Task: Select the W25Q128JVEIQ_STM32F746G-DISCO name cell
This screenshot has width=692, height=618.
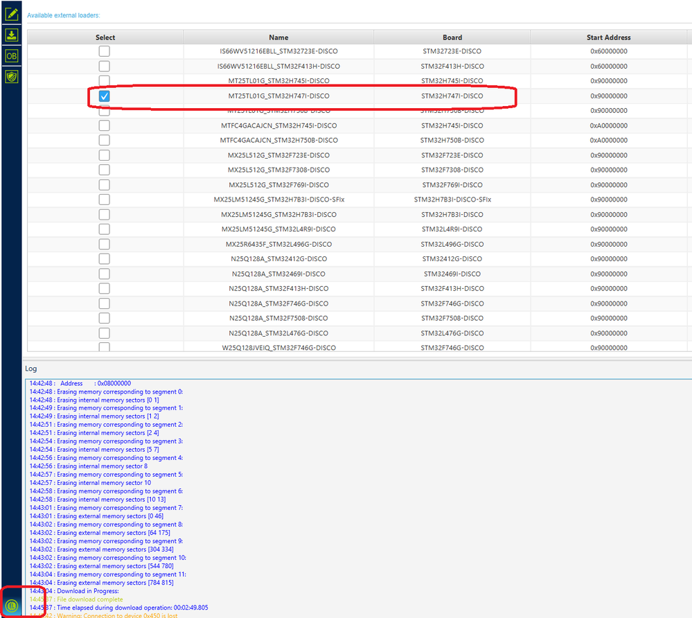Action: 278,348
